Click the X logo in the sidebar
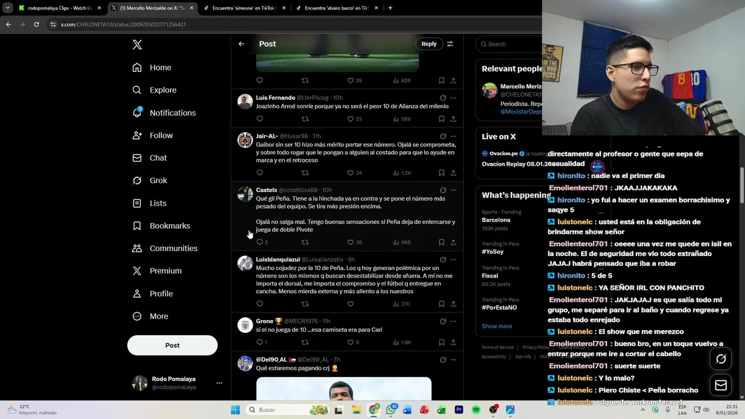 pyautogui.click(x=137, y=45)
